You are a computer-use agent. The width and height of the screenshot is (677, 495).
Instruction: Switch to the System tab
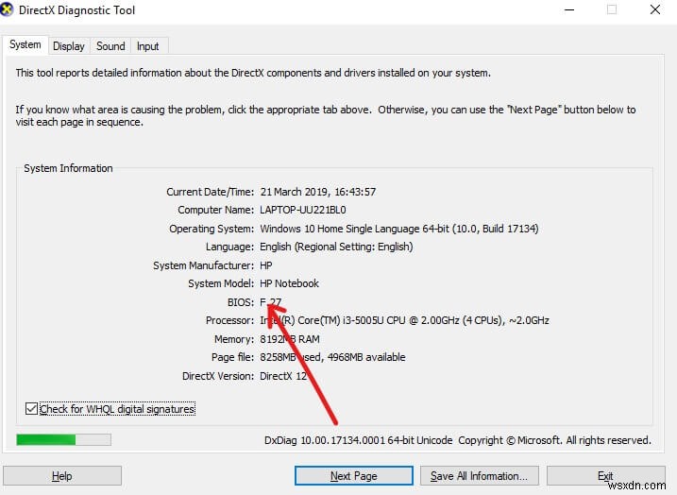point(25,45)
